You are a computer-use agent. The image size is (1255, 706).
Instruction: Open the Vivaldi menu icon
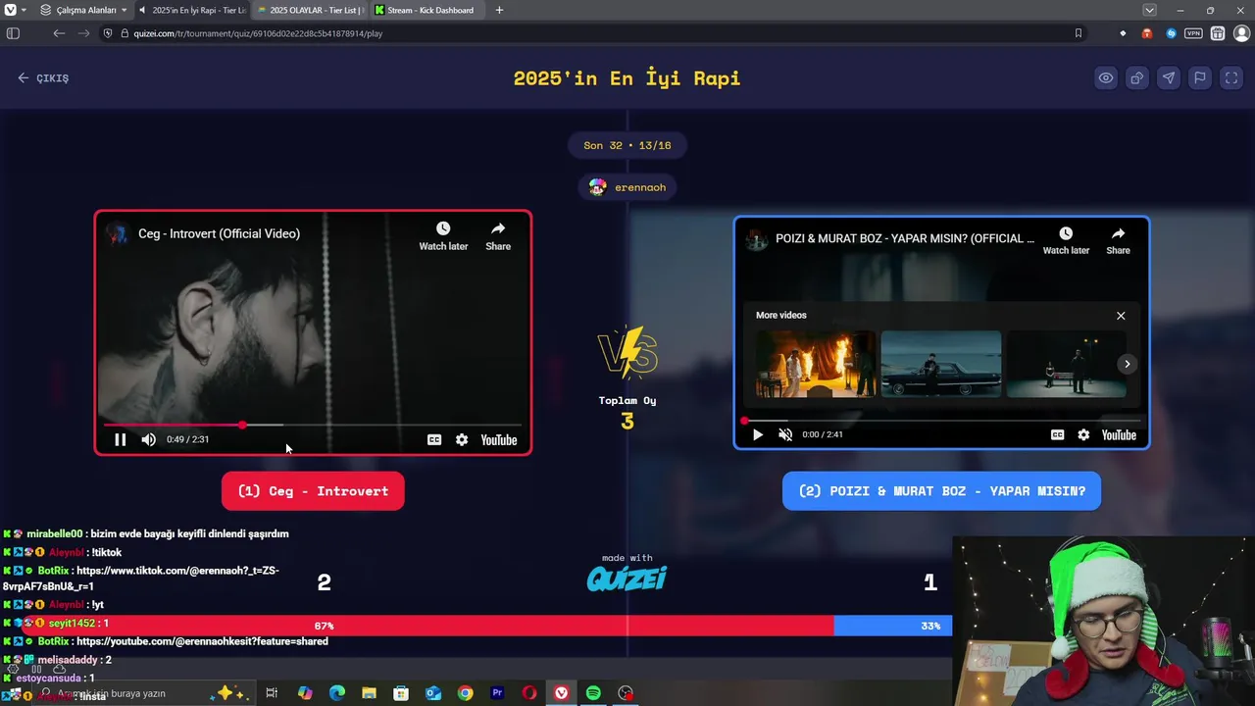coord(10,10)
